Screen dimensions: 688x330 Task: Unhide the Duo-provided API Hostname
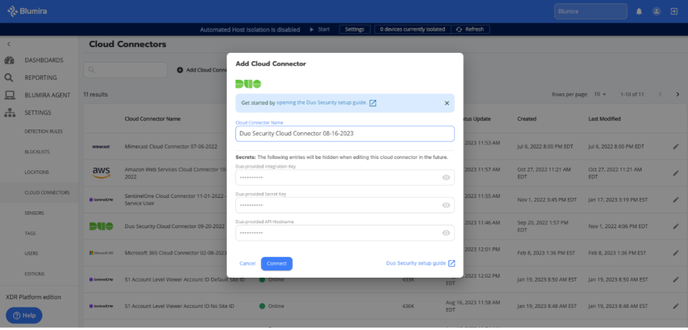446,233
